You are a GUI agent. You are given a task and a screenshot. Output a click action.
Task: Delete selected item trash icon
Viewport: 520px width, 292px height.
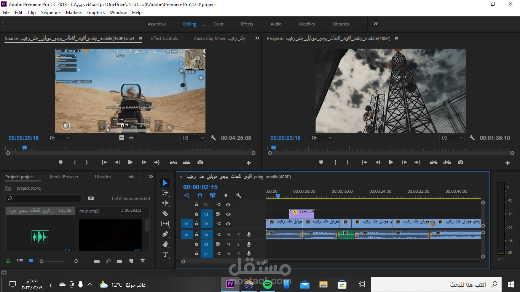pyautogui.click(x=142, y=261)
